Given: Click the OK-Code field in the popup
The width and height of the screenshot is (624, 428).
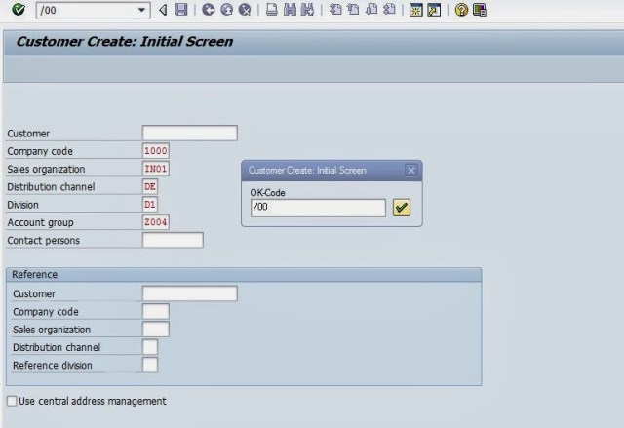Looking at the screenshot, I should tap(318, 208).
